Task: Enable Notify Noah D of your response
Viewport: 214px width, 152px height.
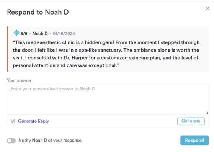Action: click(11, 141)
